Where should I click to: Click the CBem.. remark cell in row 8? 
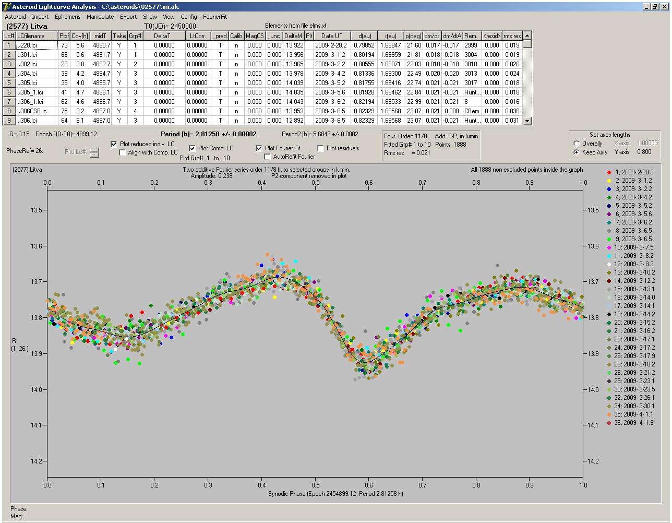[x=472, y=111]
